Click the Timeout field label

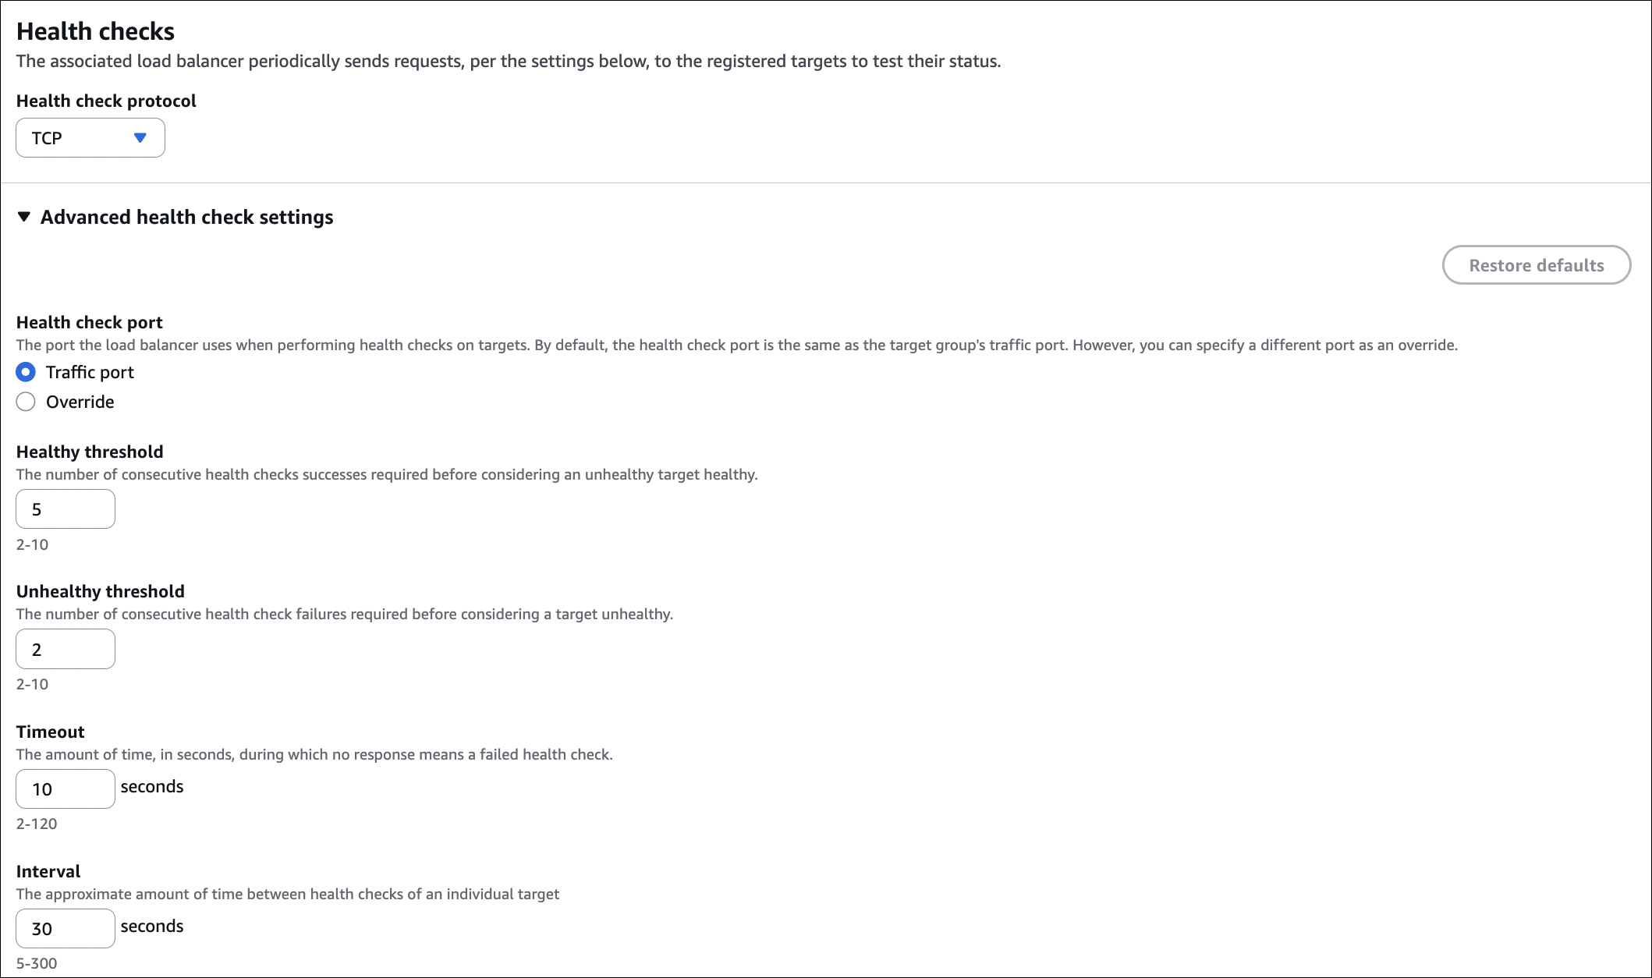50,732
